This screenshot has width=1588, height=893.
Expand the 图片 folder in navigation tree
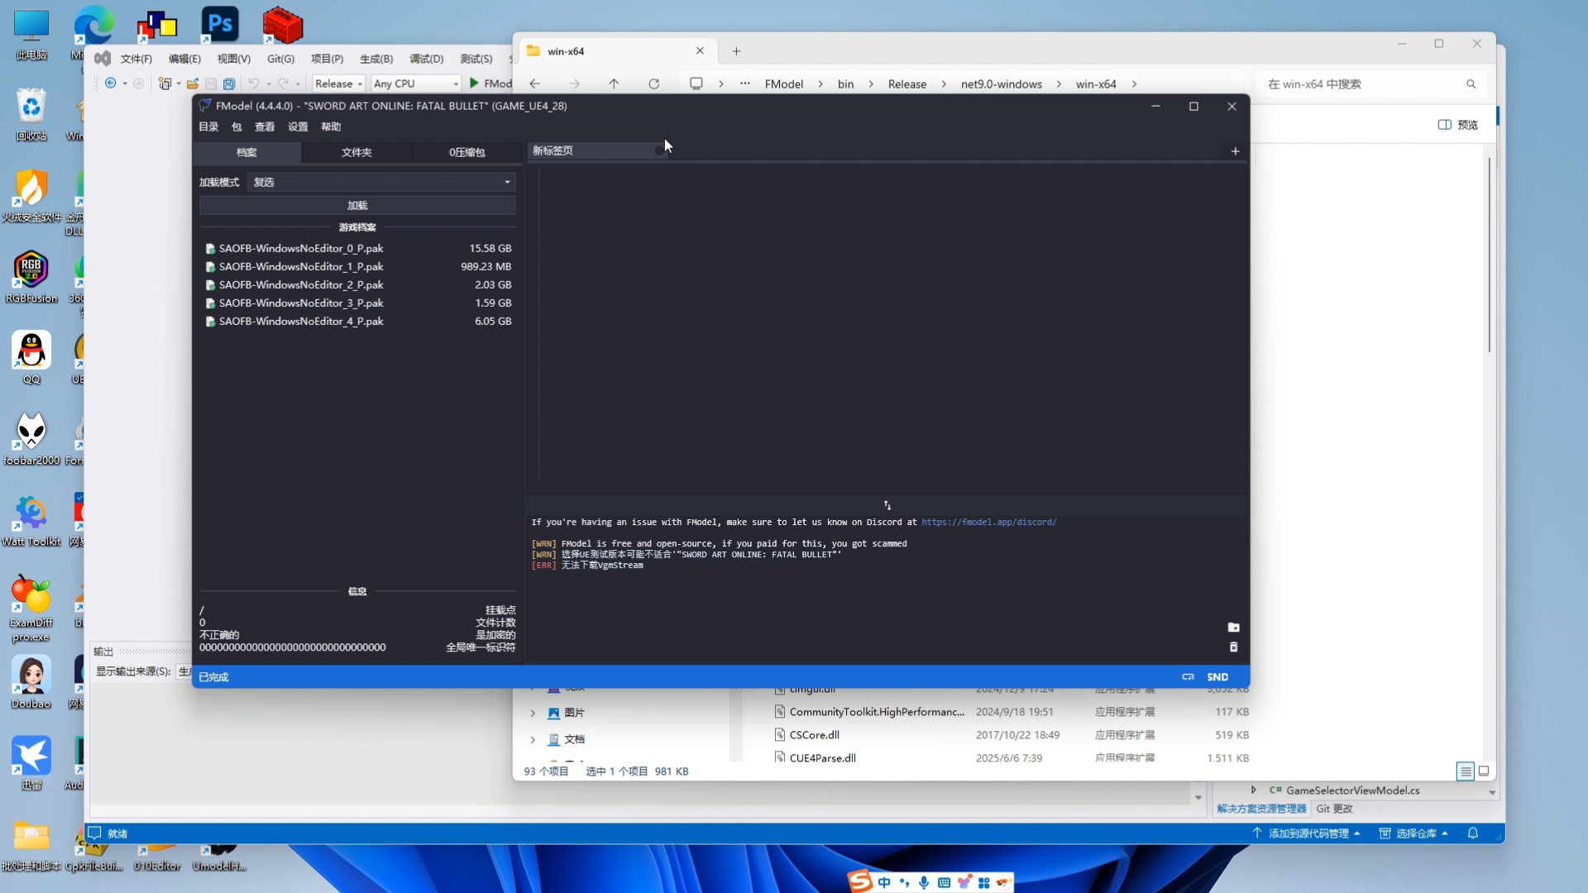click(533, 713)
